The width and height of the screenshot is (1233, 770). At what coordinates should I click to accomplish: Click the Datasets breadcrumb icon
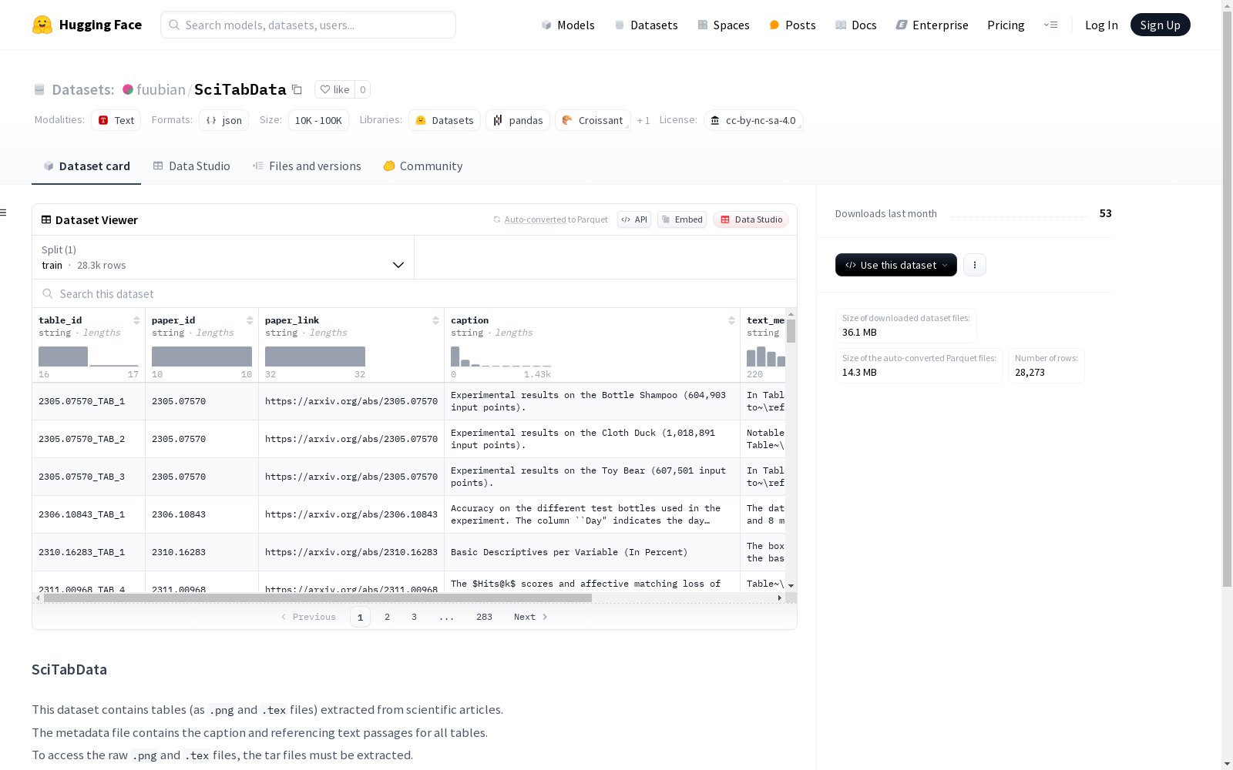click(39, 89)
